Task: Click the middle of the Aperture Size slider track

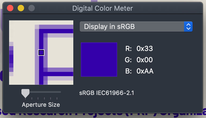Action: pyautogui.click(x=43, y=92)
